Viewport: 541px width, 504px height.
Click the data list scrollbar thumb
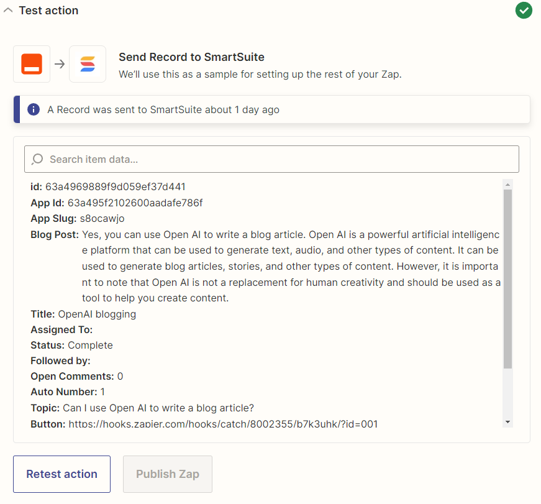[x=507, y=279]
